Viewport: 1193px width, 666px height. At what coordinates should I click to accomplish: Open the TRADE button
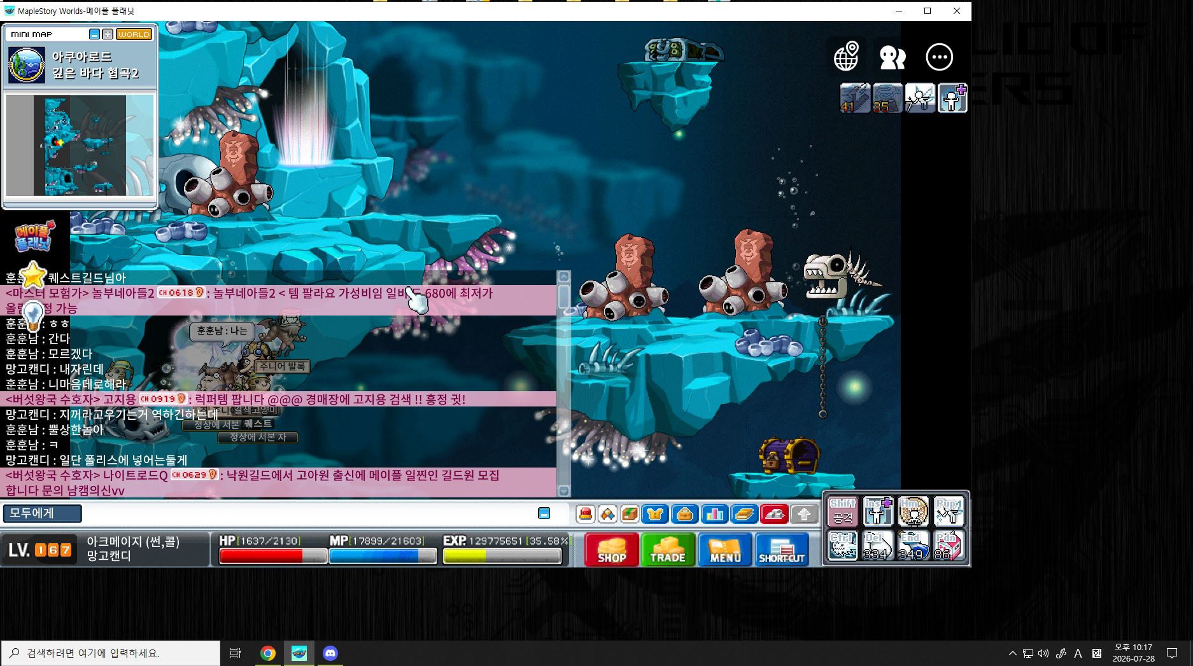[668, 550]
